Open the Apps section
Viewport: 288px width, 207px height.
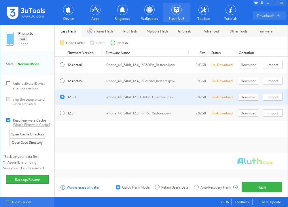pyautogui.click(x=95, y=12)
